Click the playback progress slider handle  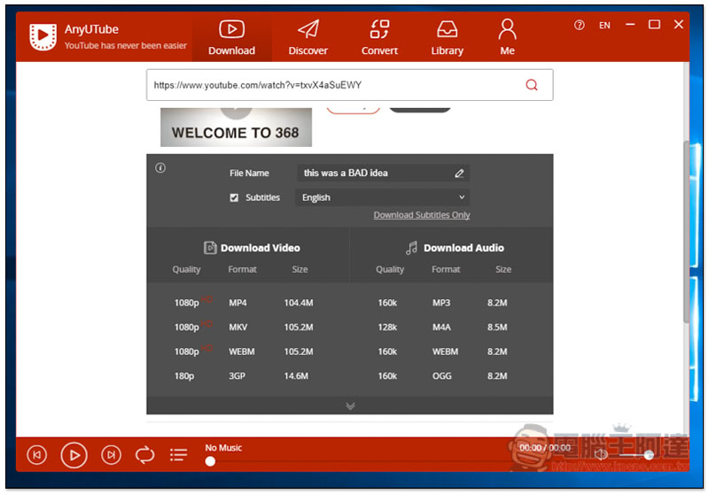tap(210, 461)
